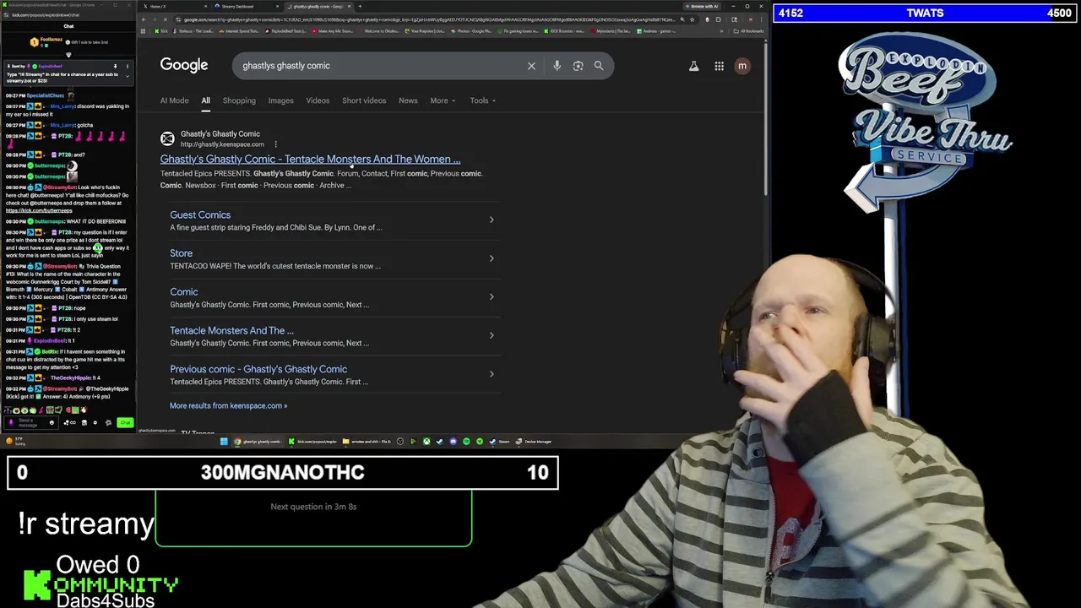This screenshot has width=1081, height=608.
Task: Open the All Bookmarks folder
Action: [749, 31]
